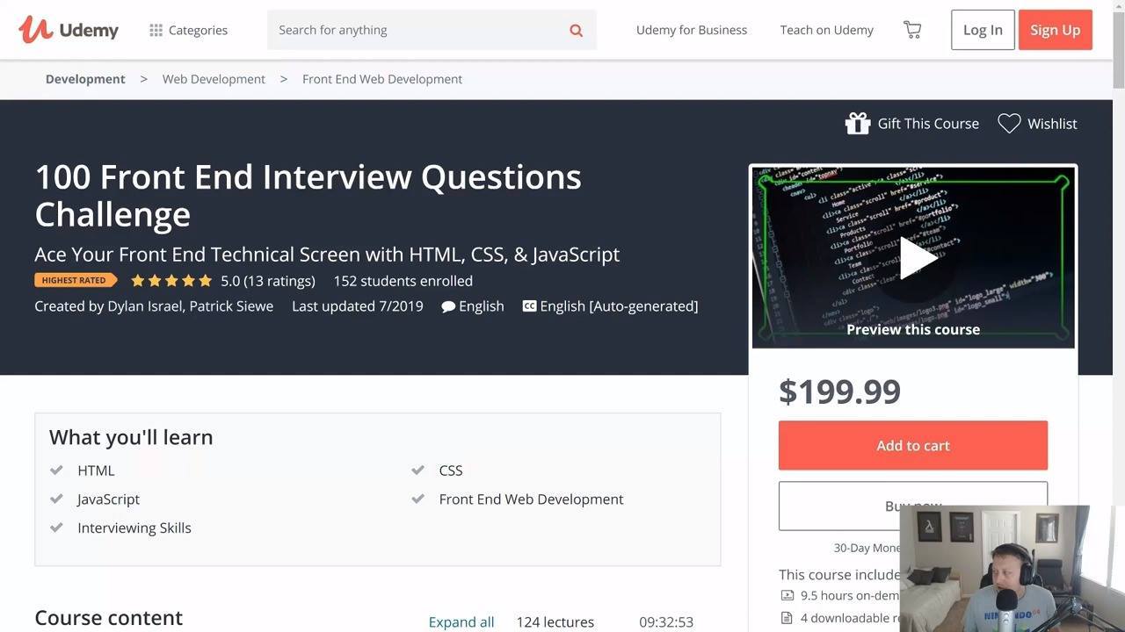Screen dimensions: 1125x632
Task: Go to Web Development breadcrumb
Action: 214,79
